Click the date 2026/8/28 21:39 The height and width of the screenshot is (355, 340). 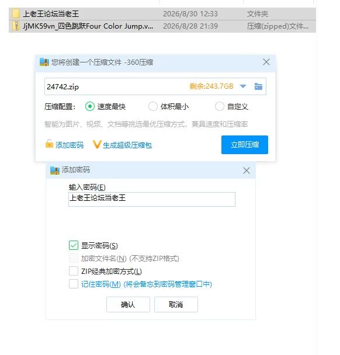[x=190, y=26]
